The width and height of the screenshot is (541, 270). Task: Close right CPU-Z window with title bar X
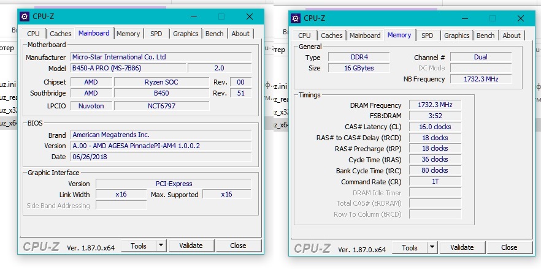click(521, 18)
